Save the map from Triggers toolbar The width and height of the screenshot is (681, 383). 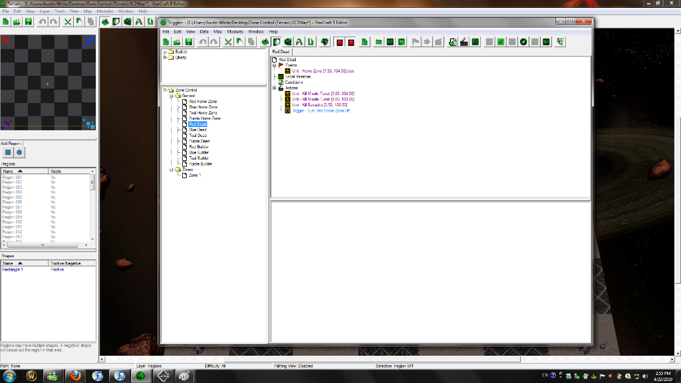(x=188, y=42)
